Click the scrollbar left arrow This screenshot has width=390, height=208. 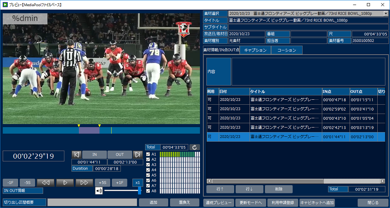pos(209,181)
